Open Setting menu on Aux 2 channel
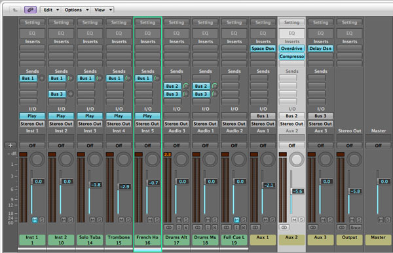This screenshot has height=253, width=393. pos(291,22)
